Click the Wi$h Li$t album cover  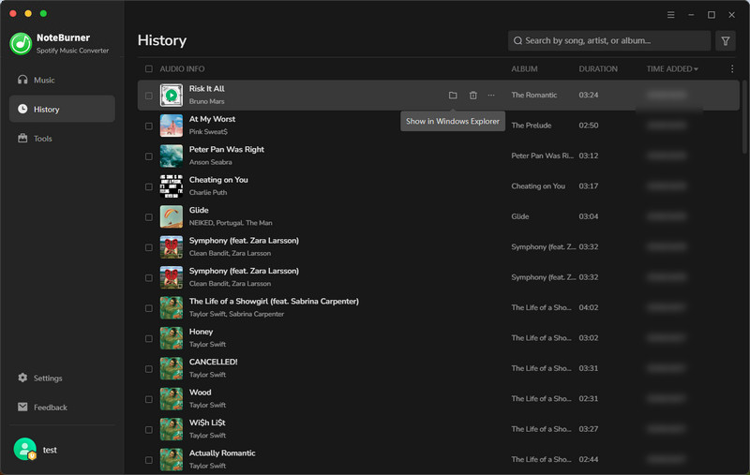tap(172, 429)
